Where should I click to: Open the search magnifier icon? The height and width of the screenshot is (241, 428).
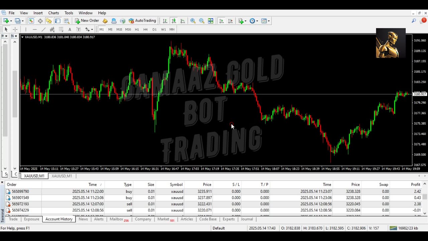[x=414, y=21]
